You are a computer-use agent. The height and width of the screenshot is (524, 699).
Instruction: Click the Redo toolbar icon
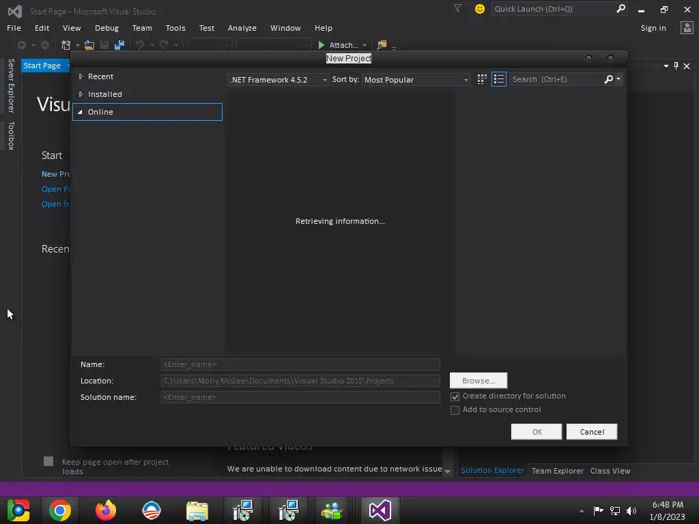(x=164, y=45)
